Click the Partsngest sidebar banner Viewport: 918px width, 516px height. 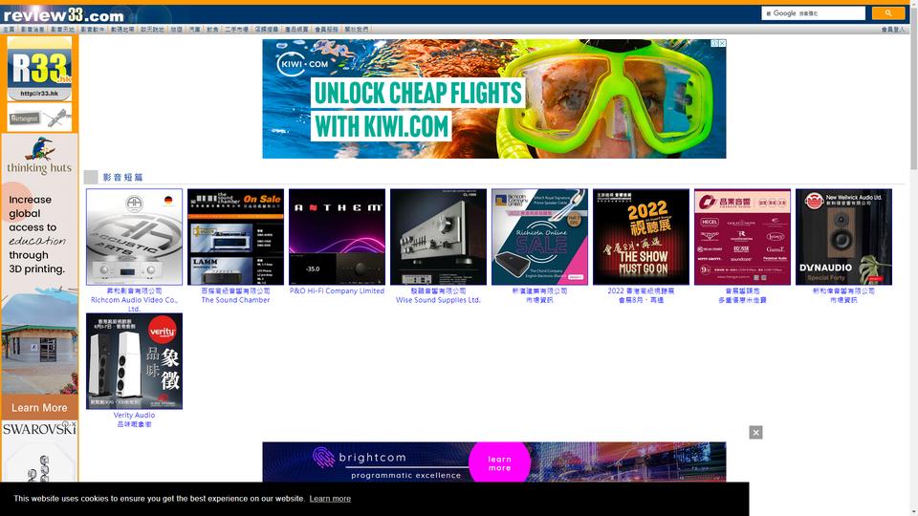tap(39, 118)
